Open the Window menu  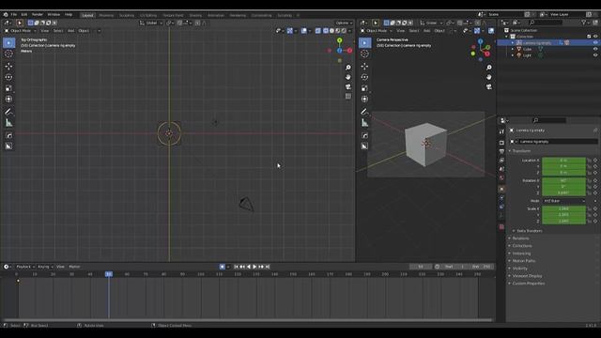click(x=54, y=15)
